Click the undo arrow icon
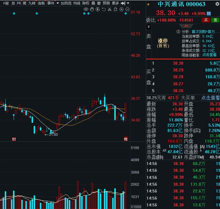The image size is (220, 209). click(104, 9)
